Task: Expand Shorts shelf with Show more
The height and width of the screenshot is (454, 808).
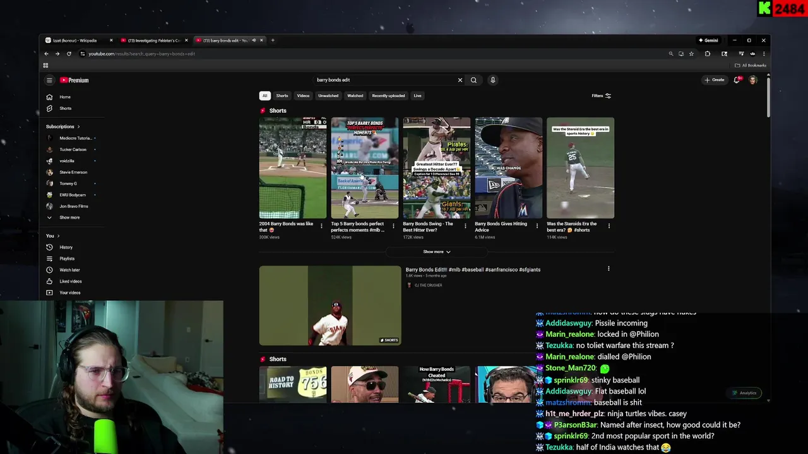Action: point(437,252)
